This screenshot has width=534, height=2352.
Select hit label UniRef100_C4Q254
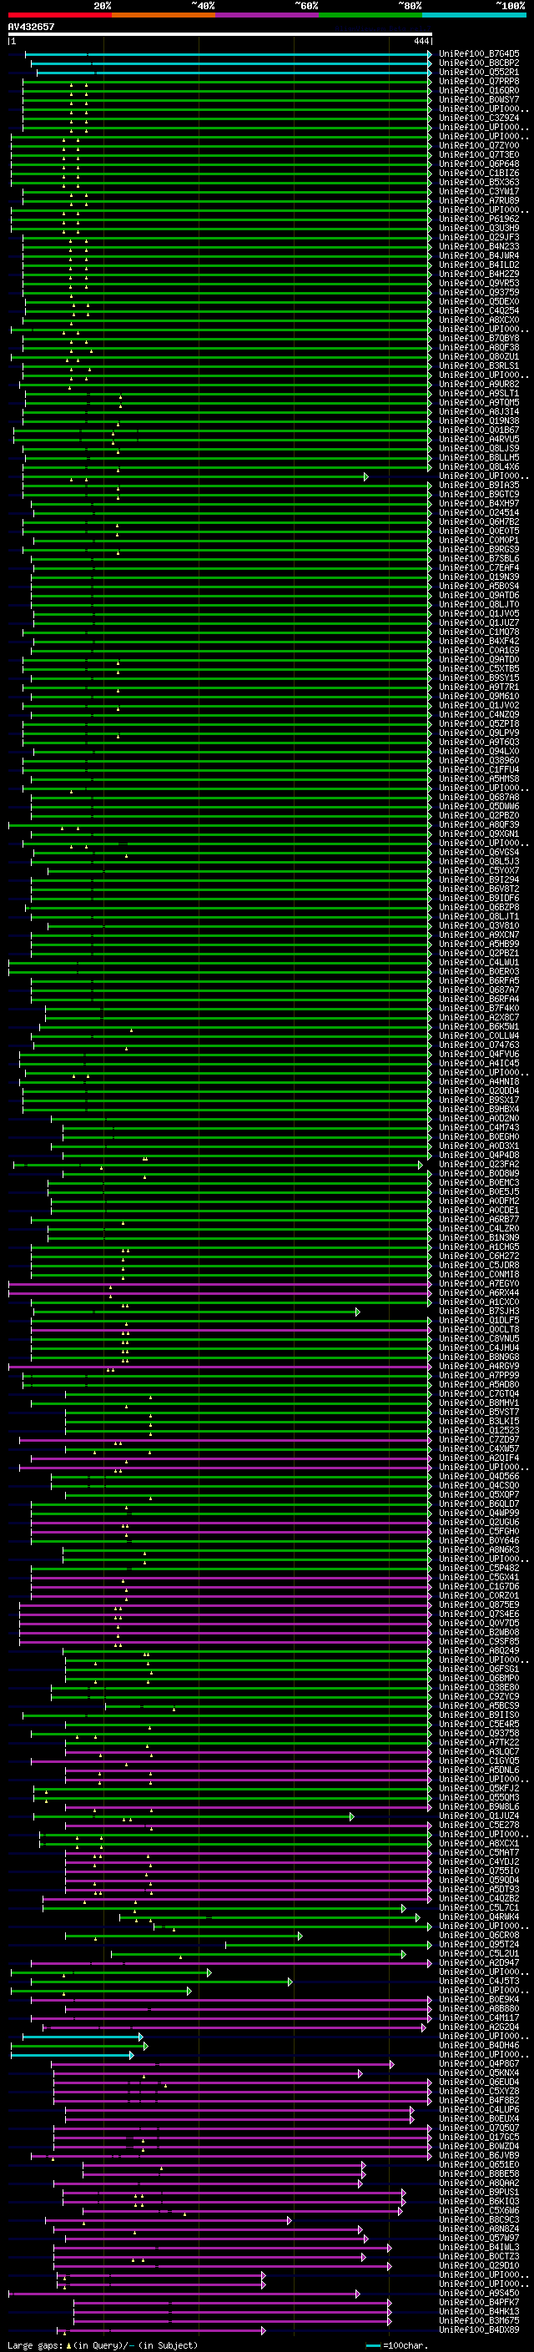pyautogui.click(x=479, y=310)
